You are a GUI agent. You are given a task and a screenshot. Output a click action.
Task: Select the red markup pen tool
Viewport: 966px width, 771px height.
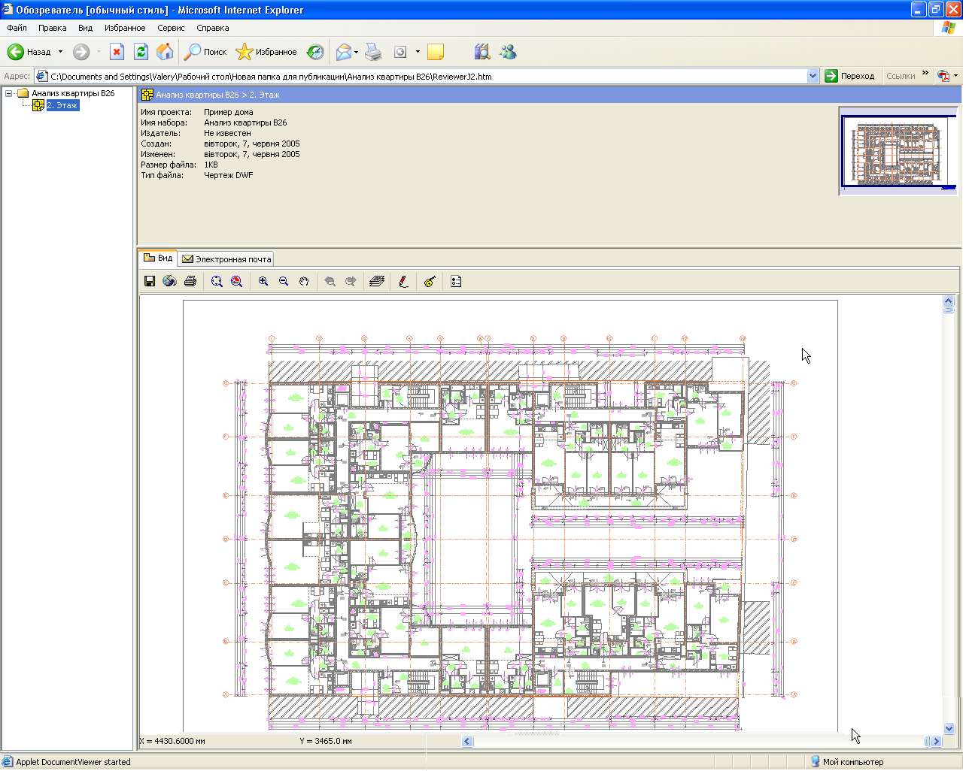point(404,282)
